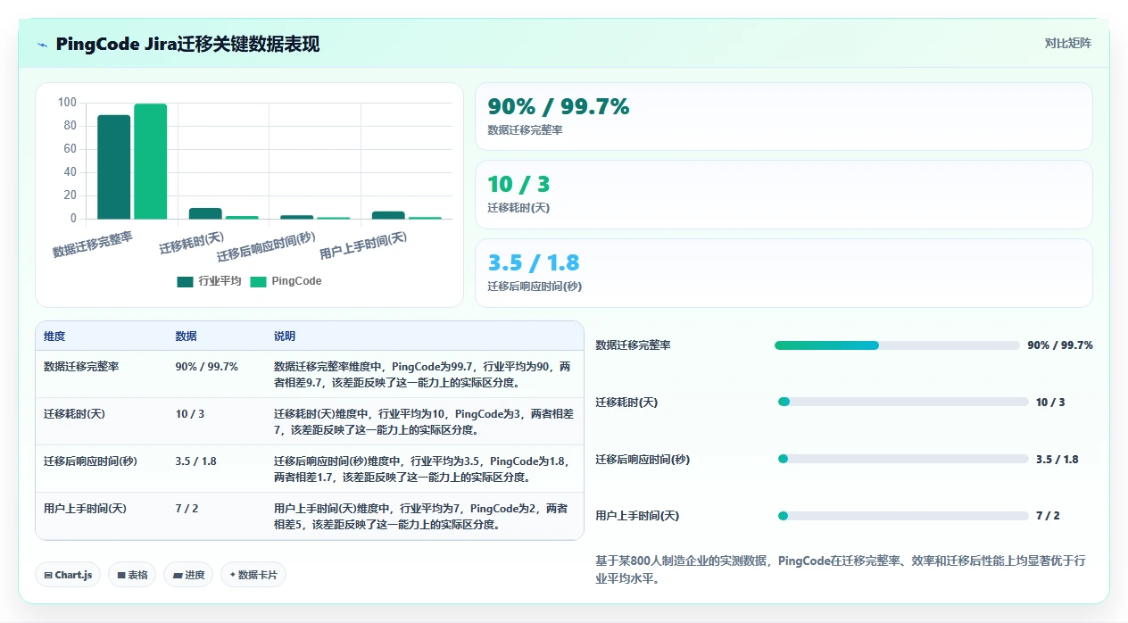Click the 7 / 2 cell in table
This screenshot has width=1128, height=623.
click(187, 509)
